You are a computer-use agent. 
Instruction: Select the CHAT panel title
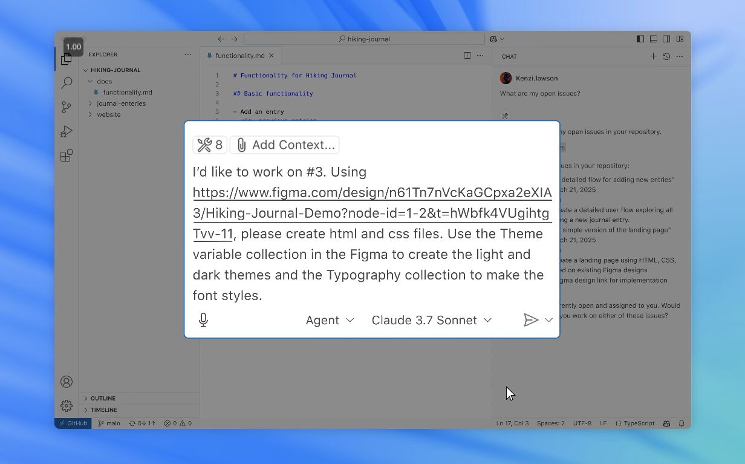(x=509, y=56)
